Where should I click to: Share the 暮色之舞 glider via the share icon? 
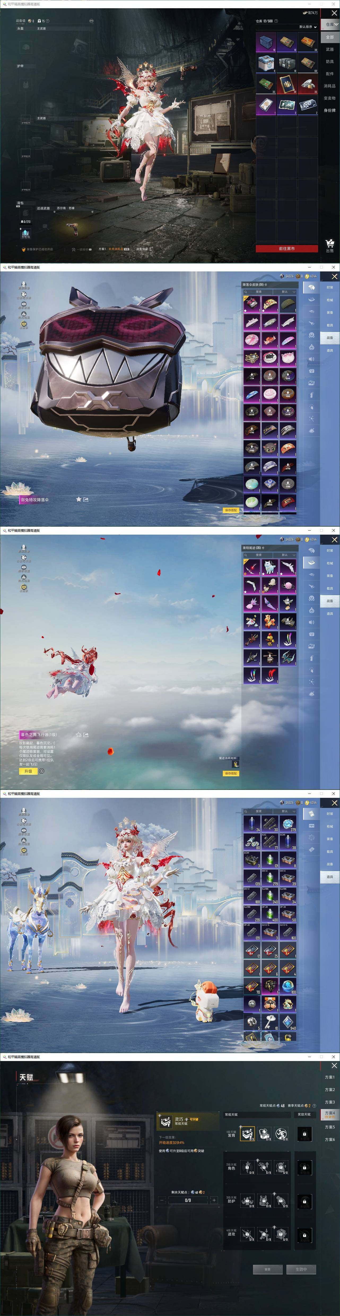click(x=86, y=734)
